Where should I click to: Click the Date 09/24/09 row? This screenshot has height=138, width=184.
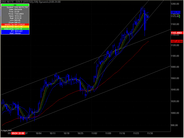(x=15, y=9)
